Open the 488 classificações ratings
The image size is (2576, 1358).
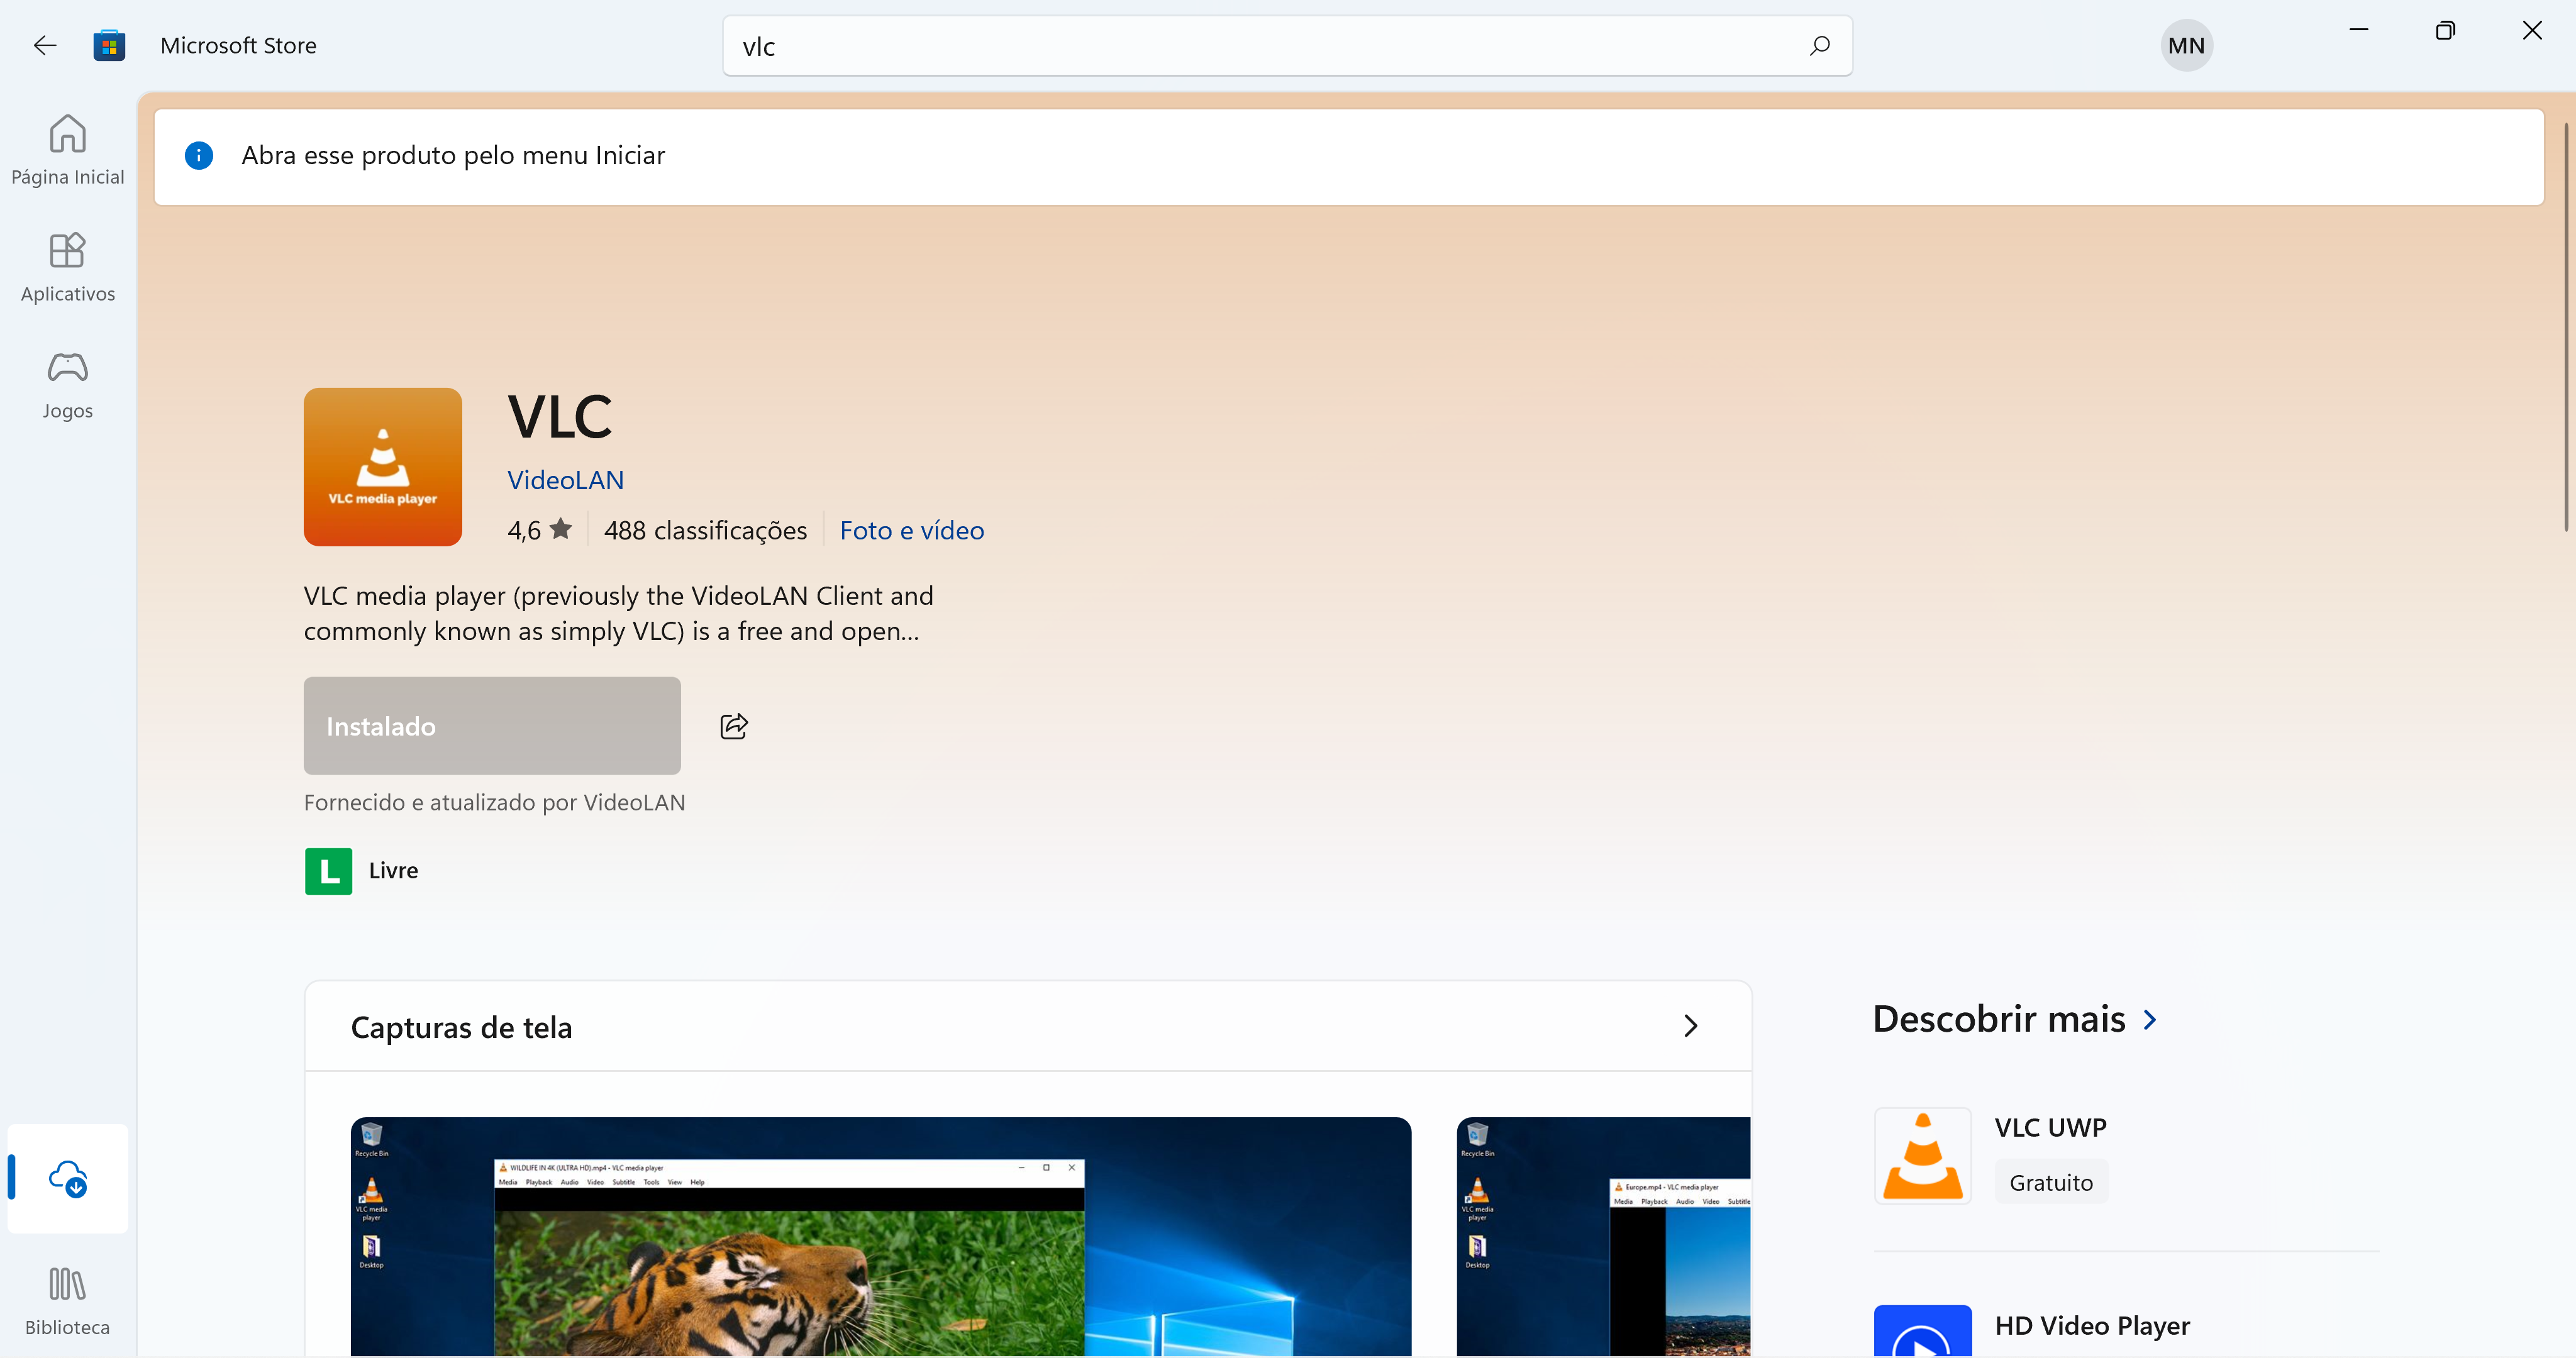tap(705, 530)
